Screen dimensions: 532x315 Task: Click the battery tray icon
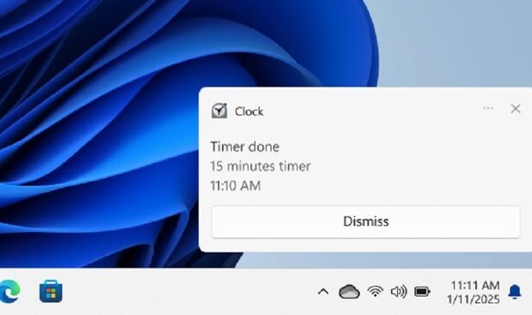(422, 292)
